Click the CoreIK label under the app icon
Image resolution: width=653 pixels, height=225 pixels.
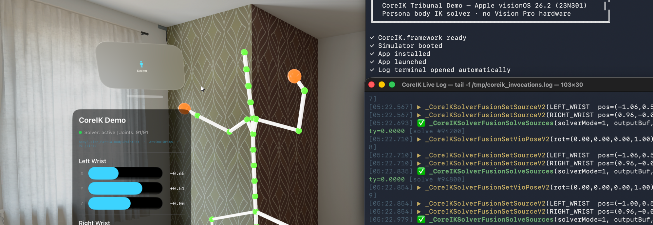[142, 71]
